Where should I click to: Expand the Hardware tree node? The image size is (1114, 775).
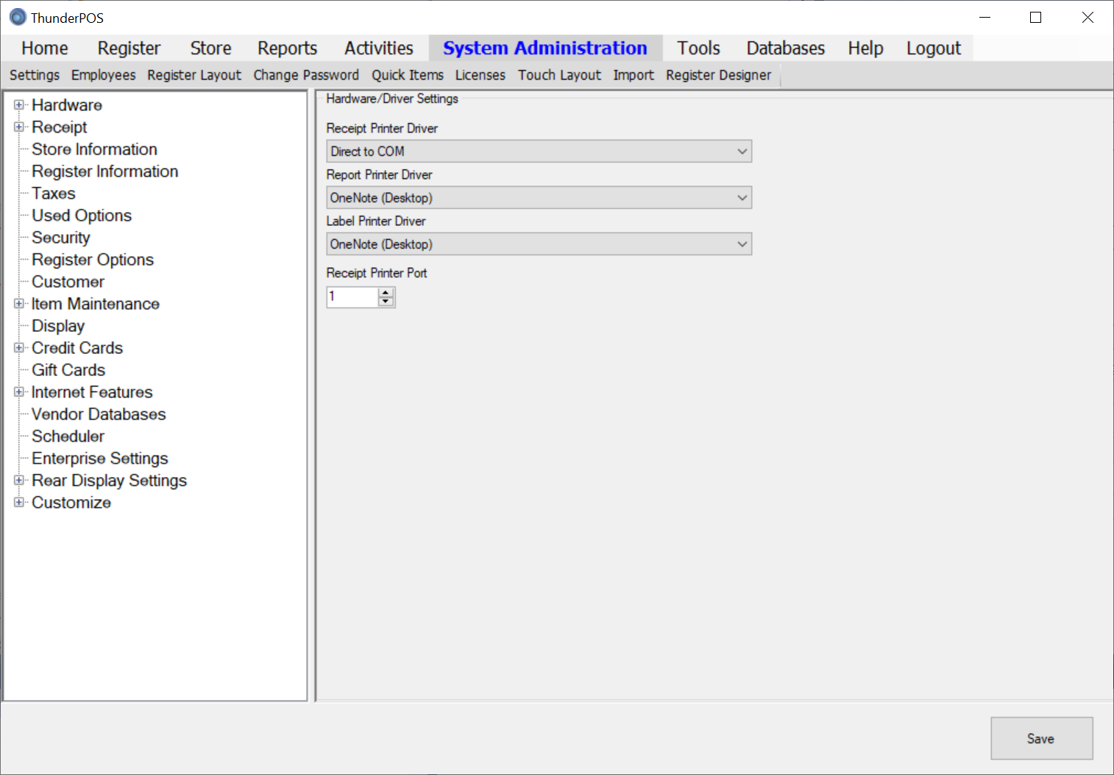[19, 105]
